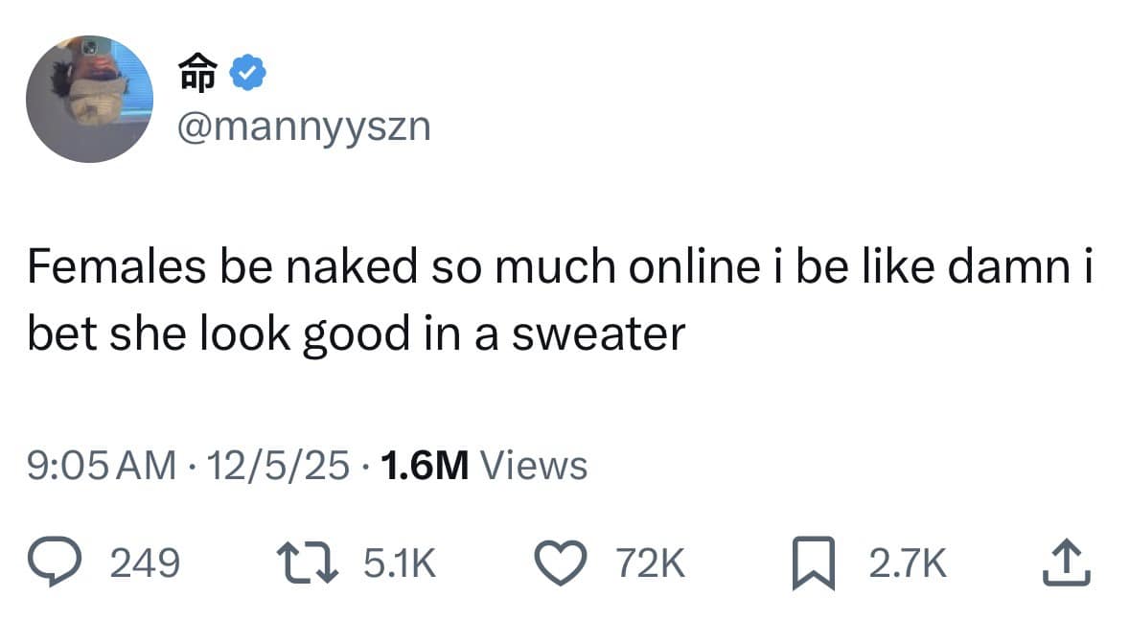Click the 9:05 AM timestamp

(x=102, y=466)
